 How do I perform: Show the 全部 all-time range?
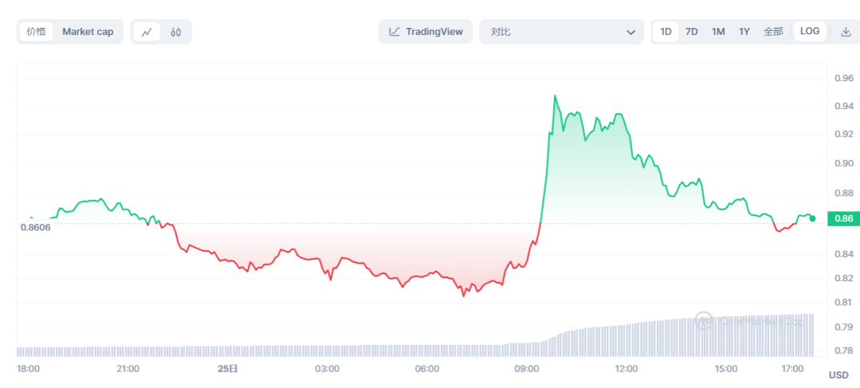[773, 32]
